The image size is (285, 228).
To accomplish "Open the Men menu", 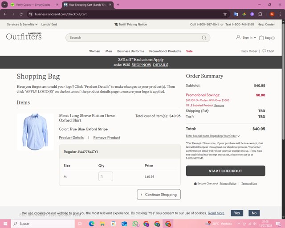I will click(109, 51).
